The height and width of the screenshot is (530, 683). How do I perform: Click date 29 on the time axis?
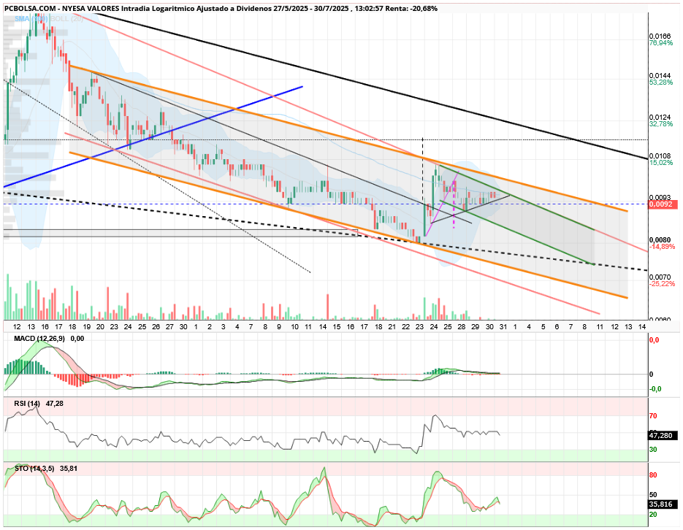point(476,327)
